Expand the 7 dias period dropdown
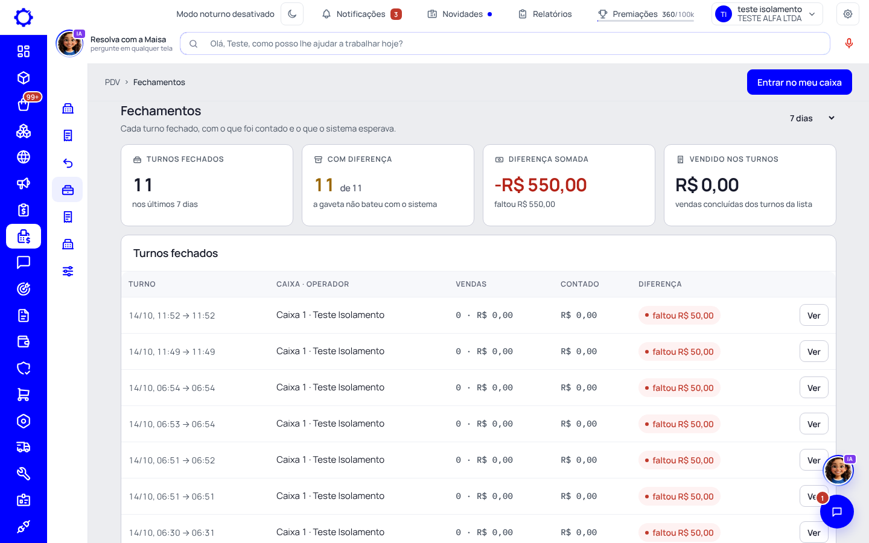This screenshot has height=543, width=869. (812, 118)
